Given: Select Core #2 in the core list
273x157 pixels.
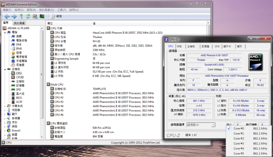Looking at the screenshot, I should coord(249,139).
